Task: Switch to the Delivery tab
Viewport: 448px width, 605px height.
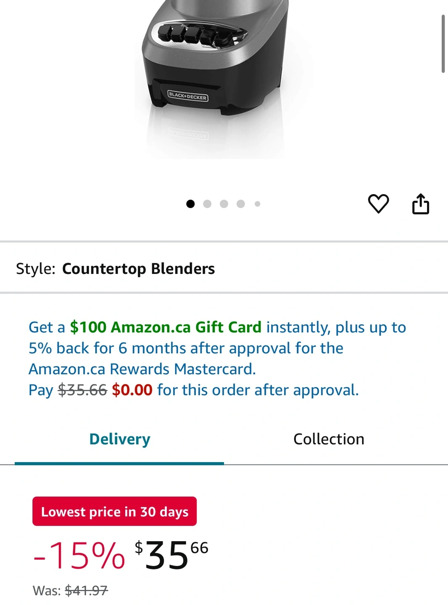Action: point(119,439)
